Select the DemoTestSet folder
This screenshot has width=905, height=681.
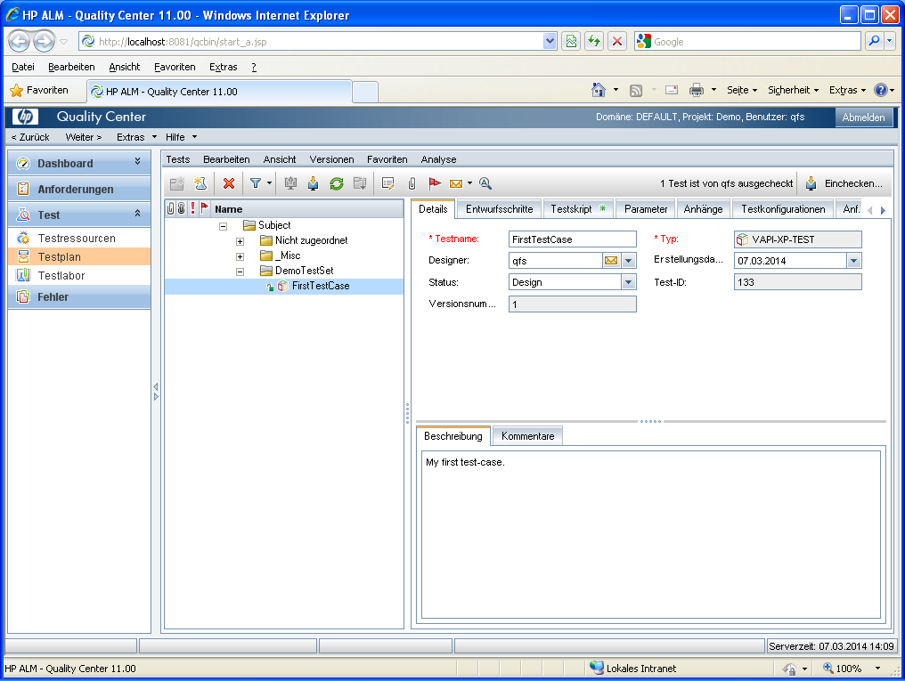click(x=304, y=271)
